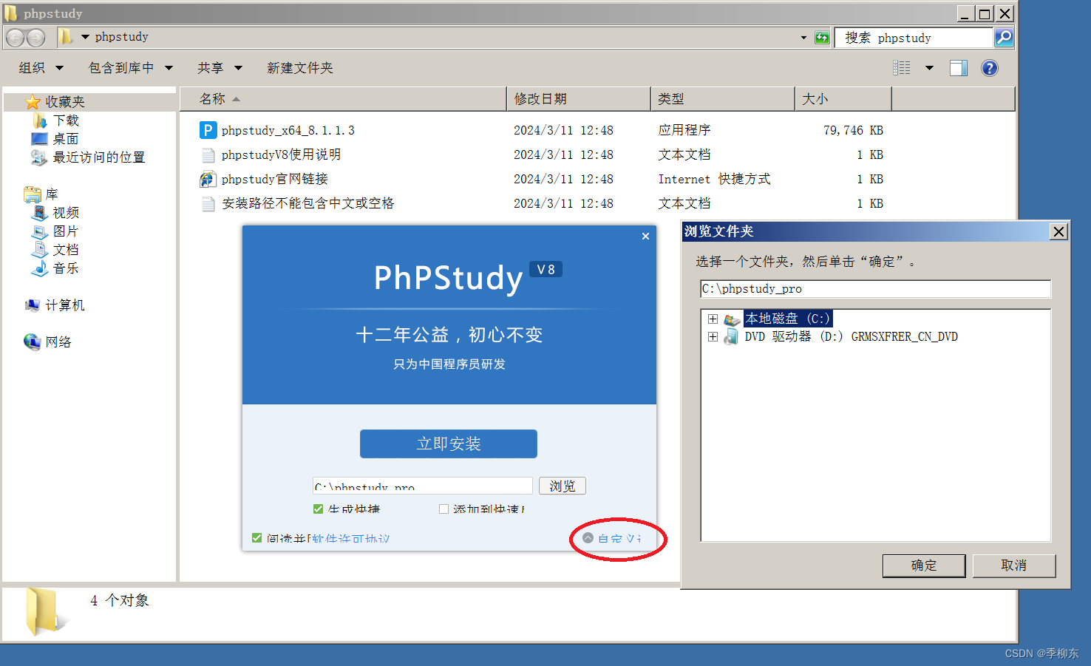This screenshot has width=1091, height=666.
Task: Select the phpstudy breadcrumb in address bar
Action: coord(121,37)
